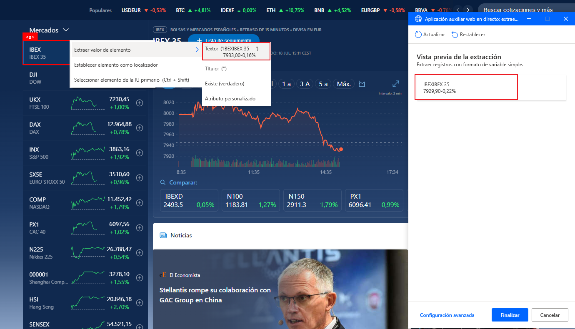
Task: Add SX5E Euro Stoxx 50 to watchlist
Action: (x=140, y=178)
